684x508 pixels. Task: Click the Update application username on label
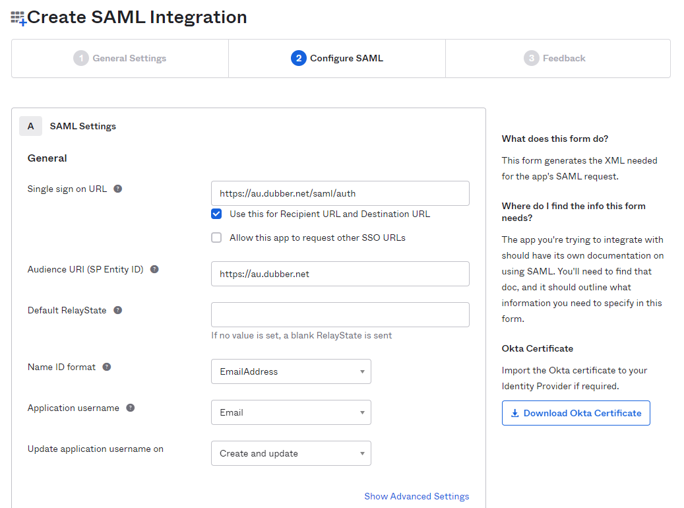click(96, 449)
